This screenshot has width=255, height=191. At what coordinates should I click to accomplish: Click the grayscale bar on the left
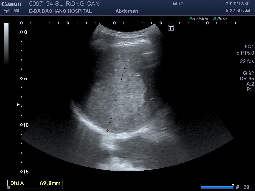click(x=6, y=44)
